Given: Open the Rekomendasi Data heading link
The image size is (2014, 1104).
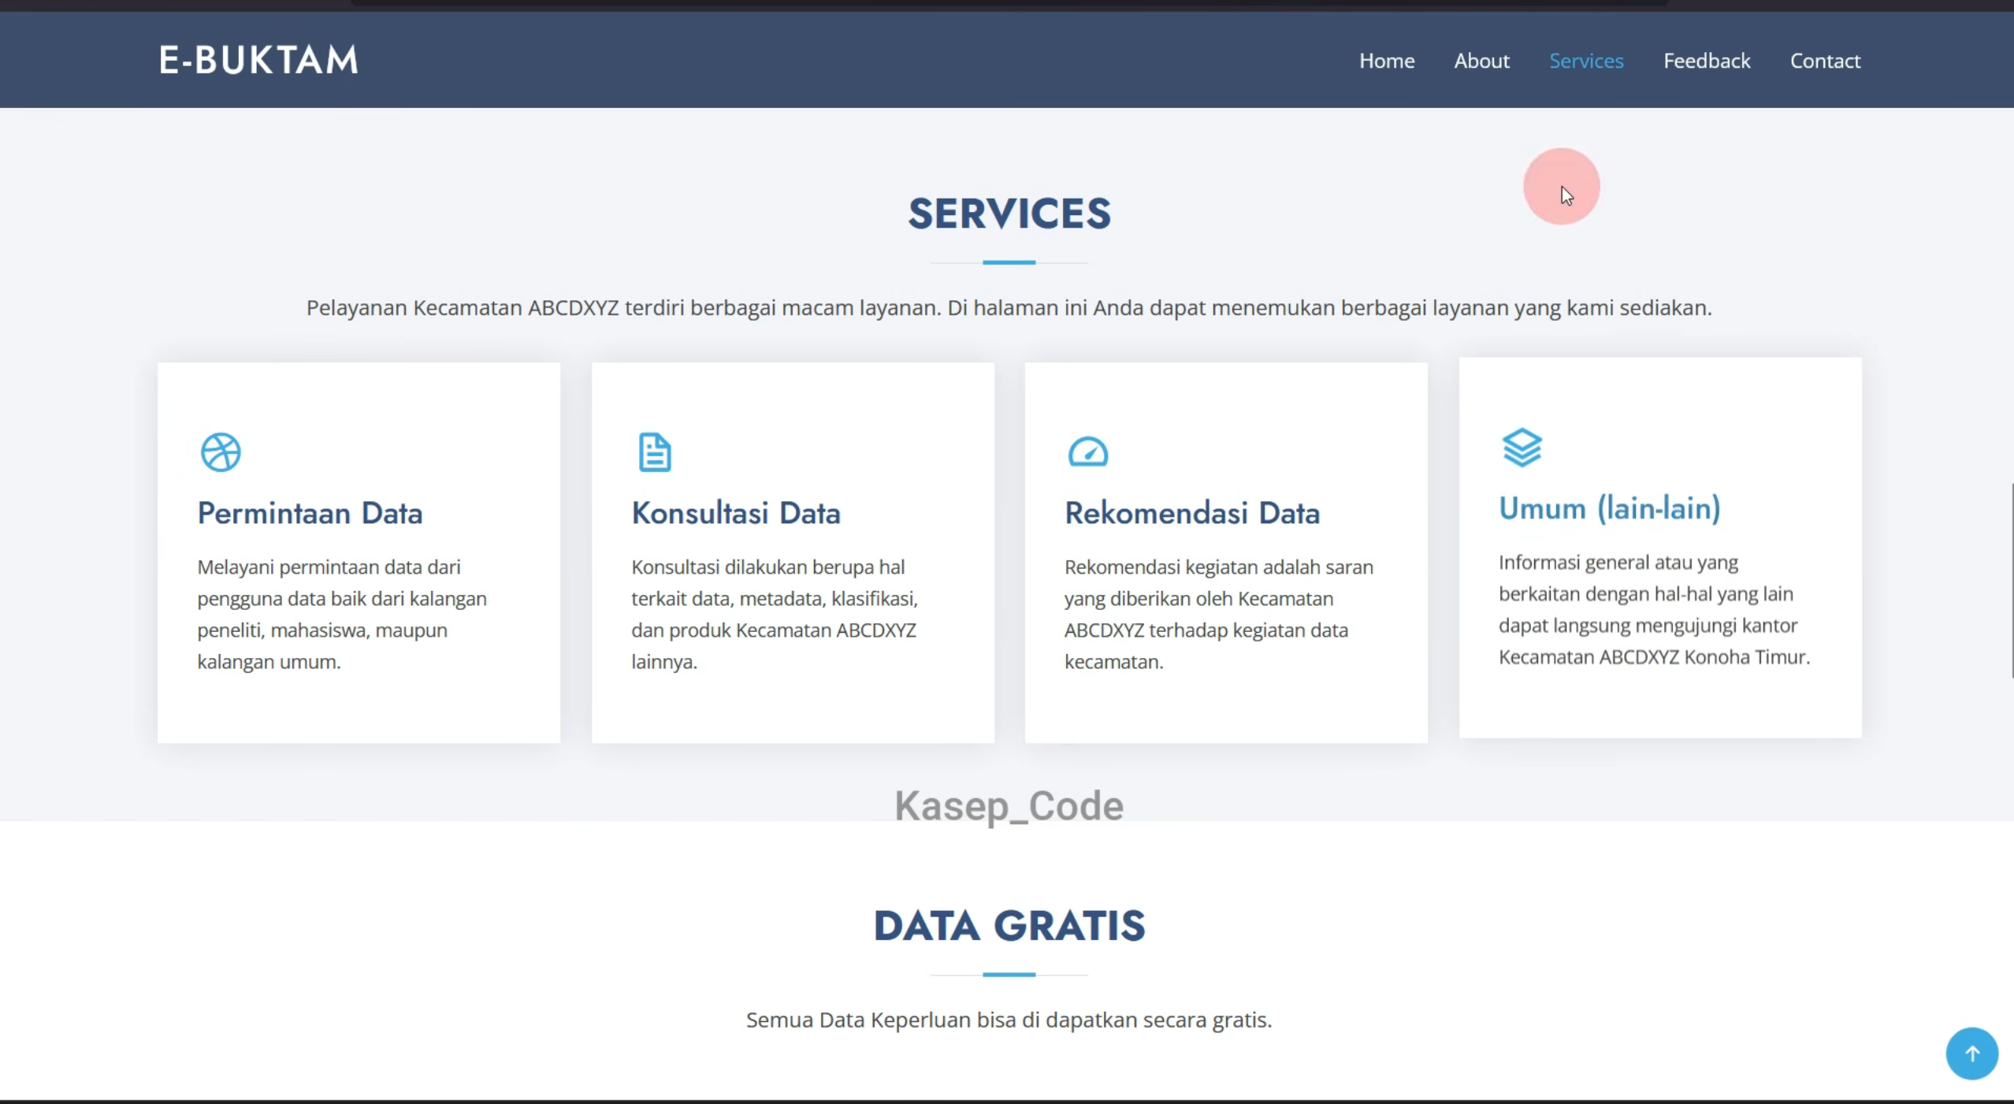Looking at the screenshot, I should coord(1192,513).
